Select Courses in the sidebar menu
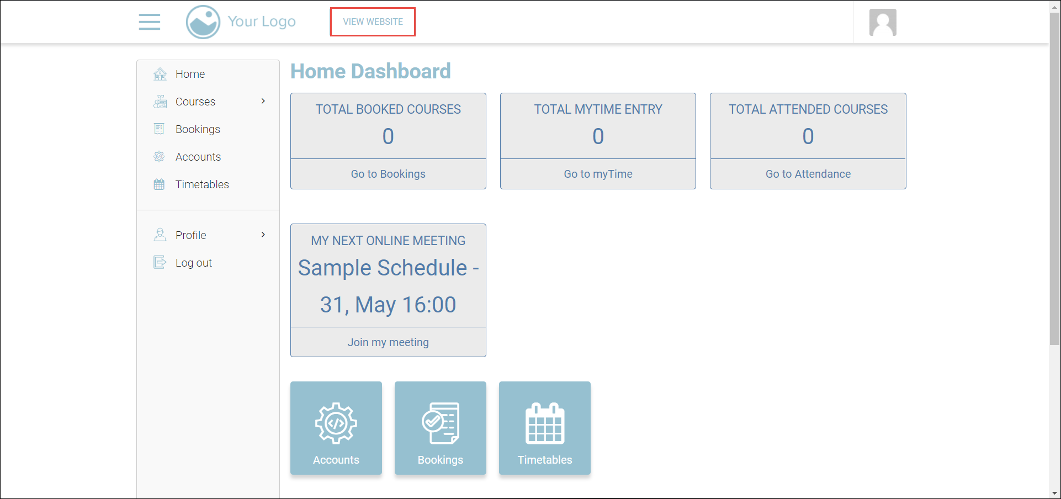Image resolution: width=1061 pixels, height=499 pixels. click(195, 102)
